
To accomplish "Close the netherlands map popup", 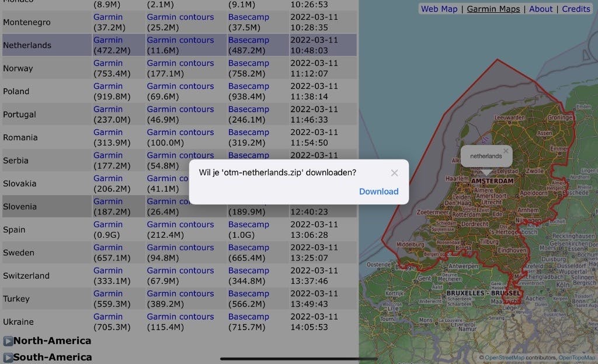I will pos(506,151).
